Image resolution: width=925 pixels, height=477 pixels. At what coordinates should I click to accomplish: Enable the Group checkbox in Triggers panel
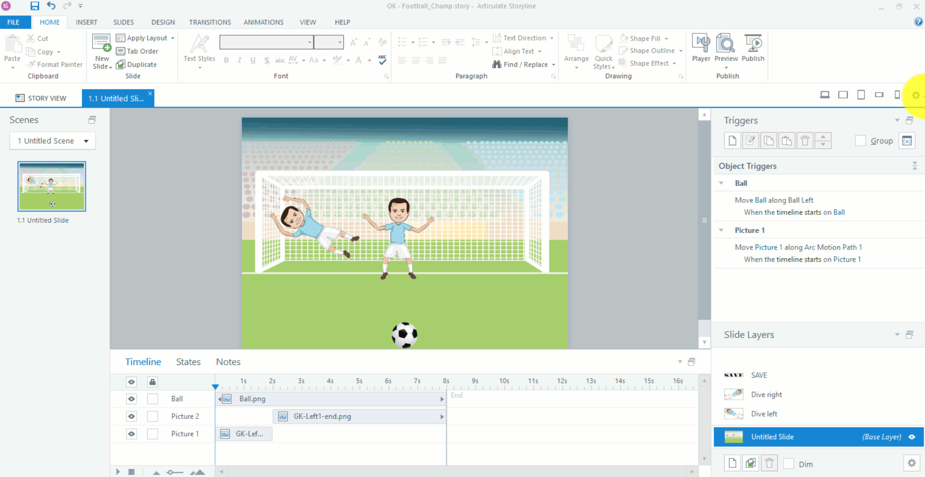pyautogui.click(x=861, y=140)
